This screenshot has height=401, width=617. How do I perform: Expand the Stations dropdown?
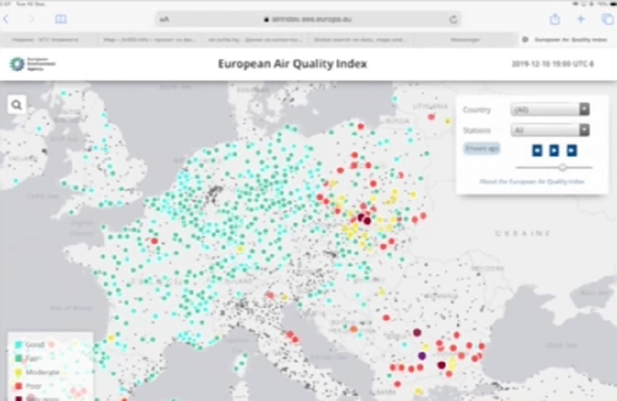coord(550,131)
